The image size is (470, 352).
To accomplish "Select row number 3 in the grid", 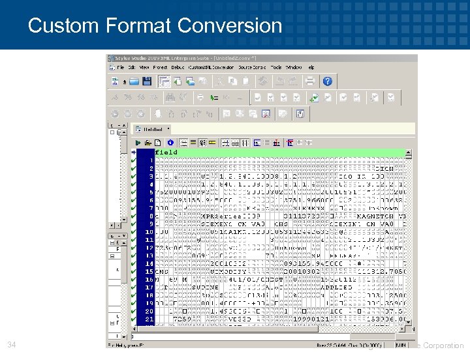I will [x=146, y=177].
